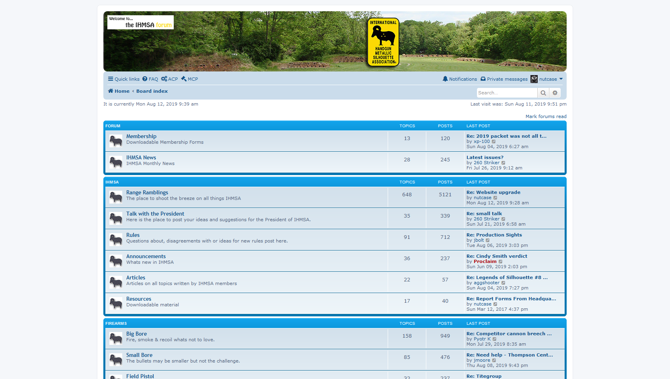The height and width of the screenshot is (379, 670).
Task: View latest post icon beside jmoore
Action: coord(494,361)
